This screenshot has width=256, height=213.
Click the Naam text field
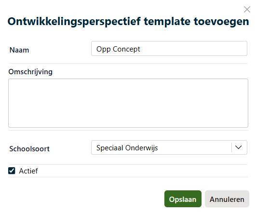point(169,49)
